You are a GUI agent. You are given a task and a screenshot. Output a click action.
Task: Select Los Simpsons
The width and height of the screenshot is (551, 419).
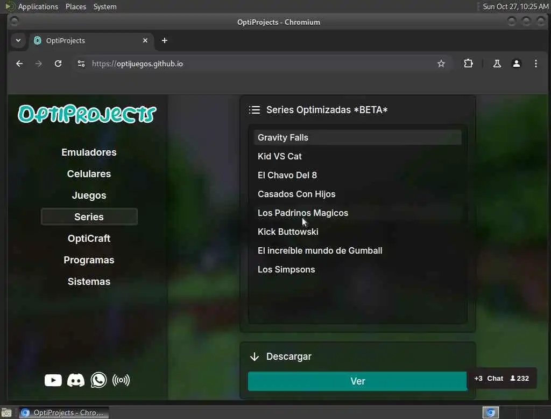[x=357, y=269]
